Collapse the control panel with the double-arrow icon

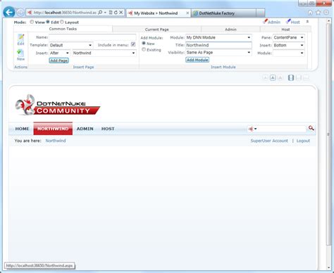307,22
